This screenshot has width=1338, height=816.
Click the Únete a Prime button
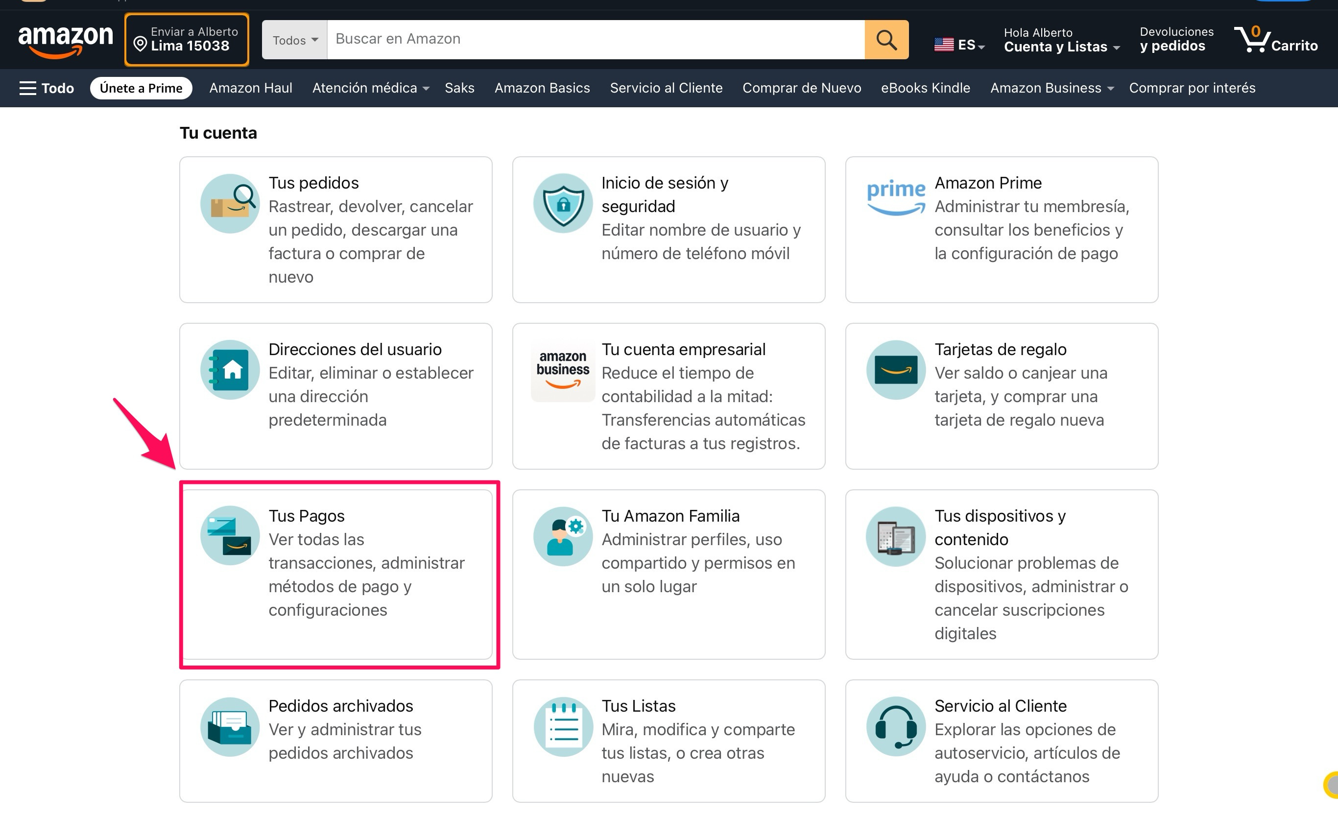click(141, 88)
